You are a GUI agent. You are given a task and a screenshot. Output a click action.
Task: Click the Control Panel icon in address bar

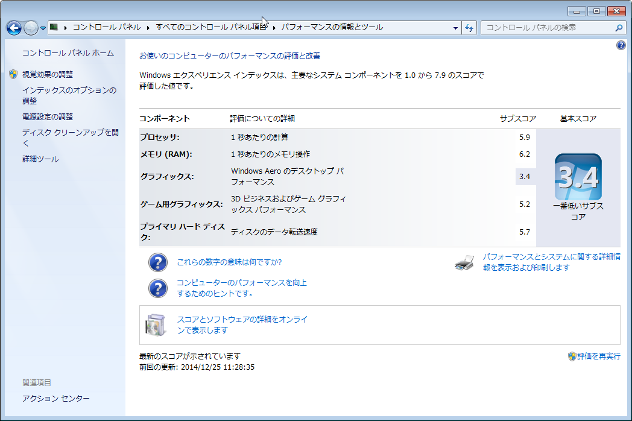click(x=54, y=27)
